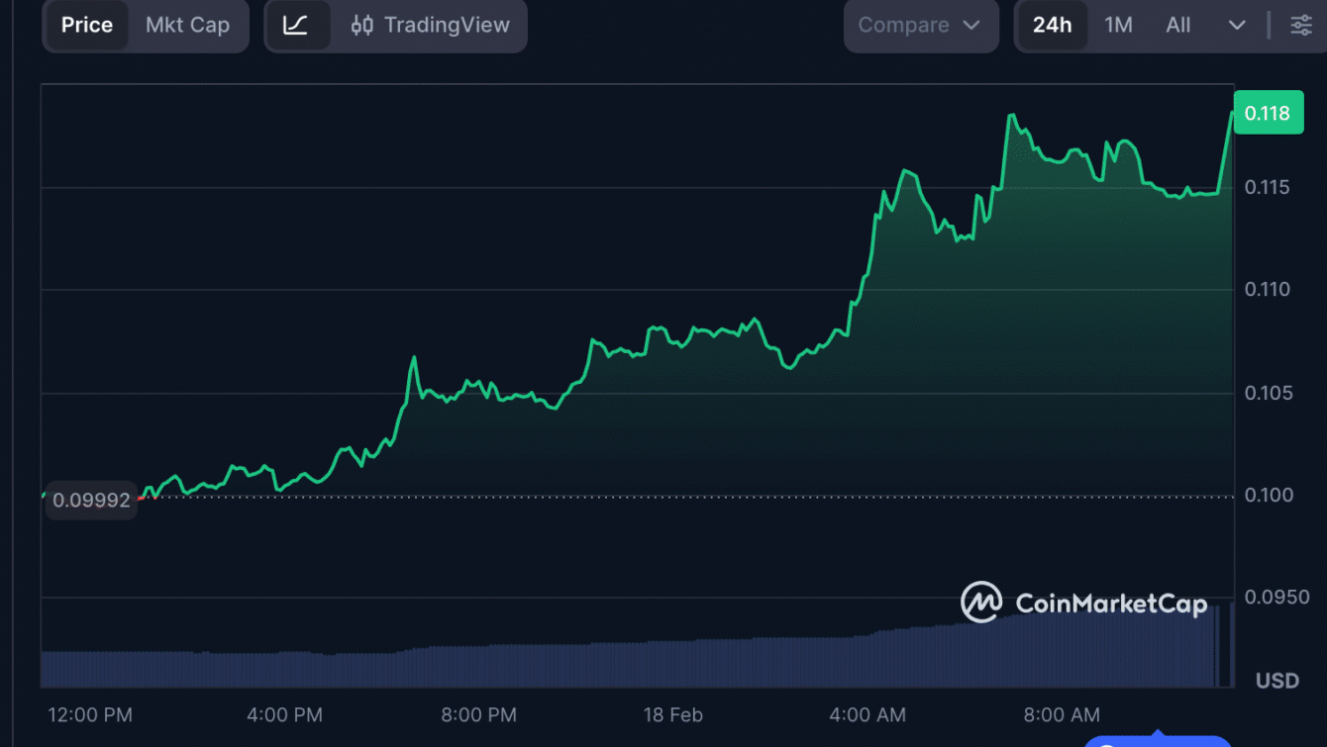Select the 1M time range
The height and width of the screenshot is (747, 1327).
1118,26
